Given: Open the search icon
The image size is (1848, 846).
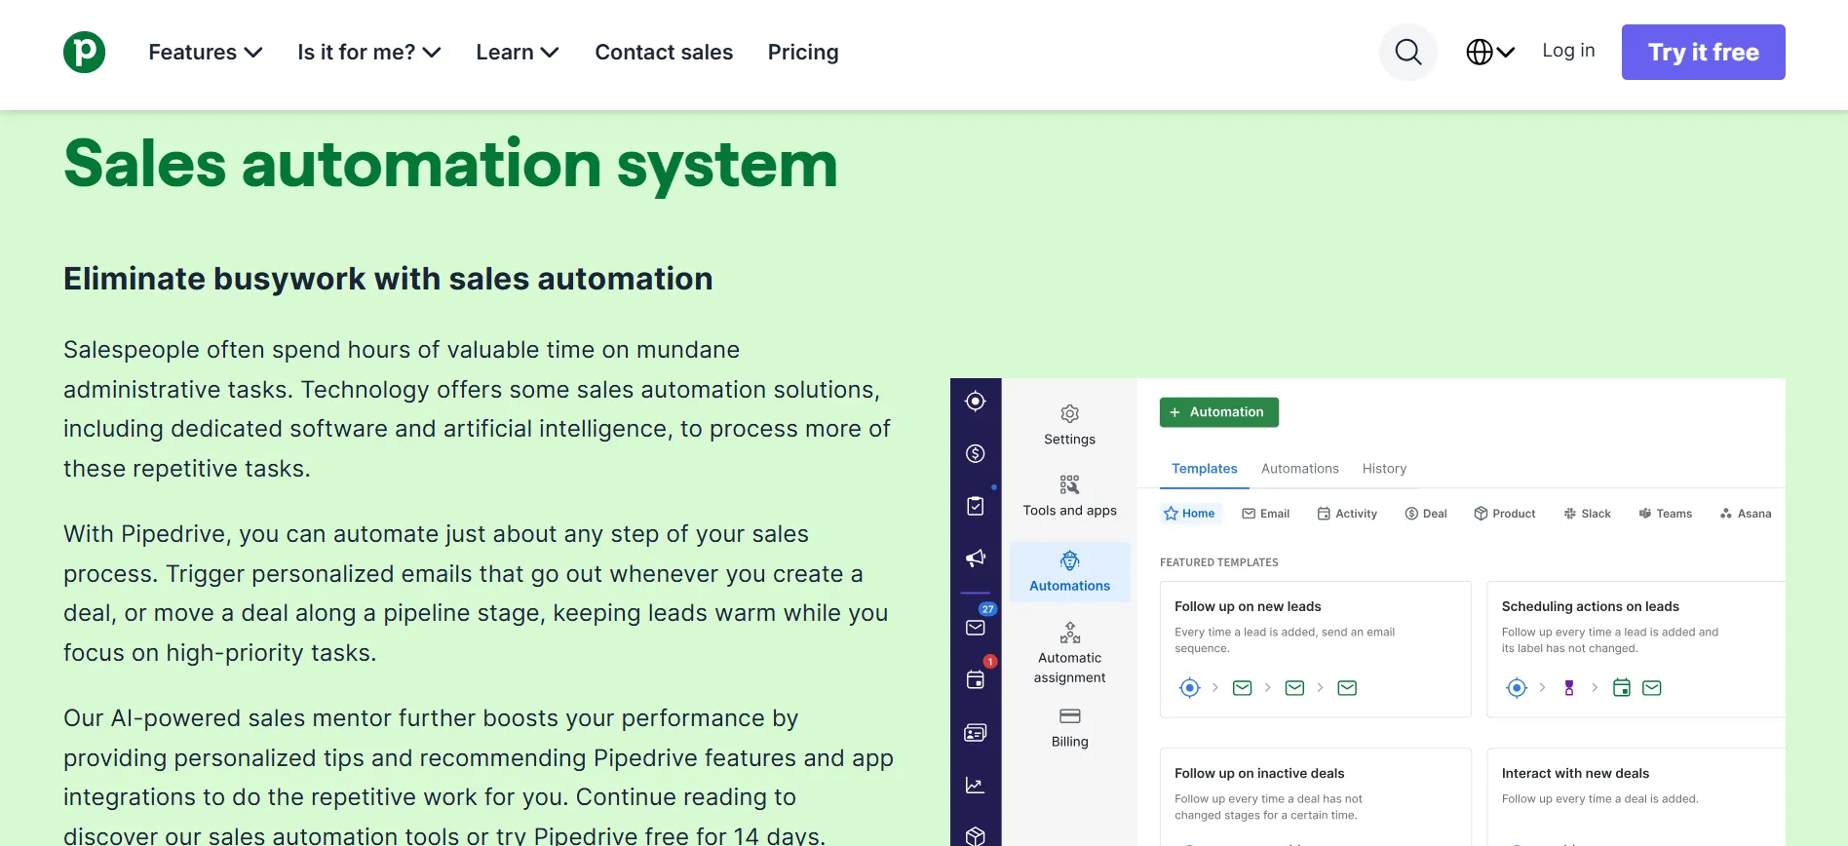Looking at the screenshot, I should [x=1407, y=52].
